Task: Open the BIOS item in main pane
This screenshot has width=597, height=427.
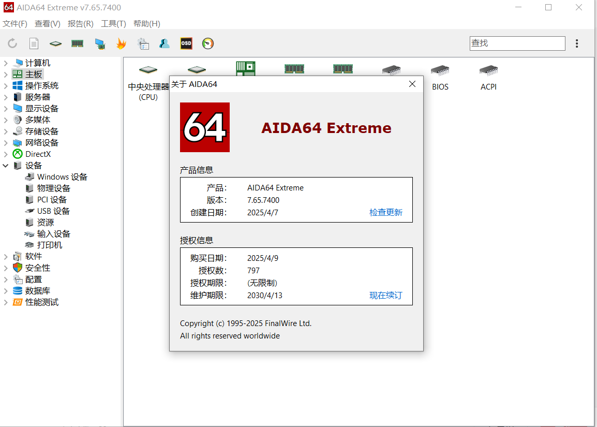Action: tap(440, 78)
